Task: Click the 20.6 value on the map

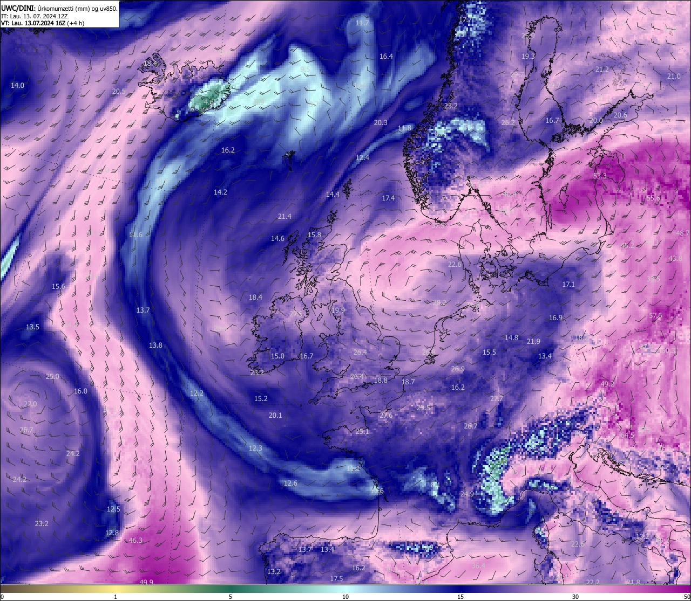Action: (620, 115)
